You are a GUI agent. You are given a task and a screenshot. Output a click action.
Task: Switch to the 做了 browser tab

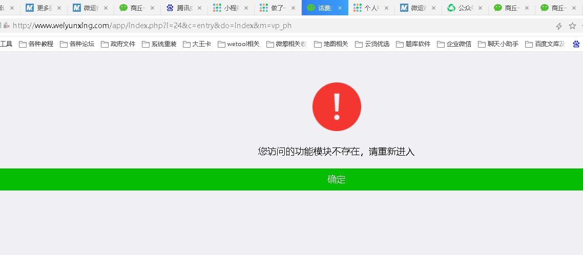[278, 8]
